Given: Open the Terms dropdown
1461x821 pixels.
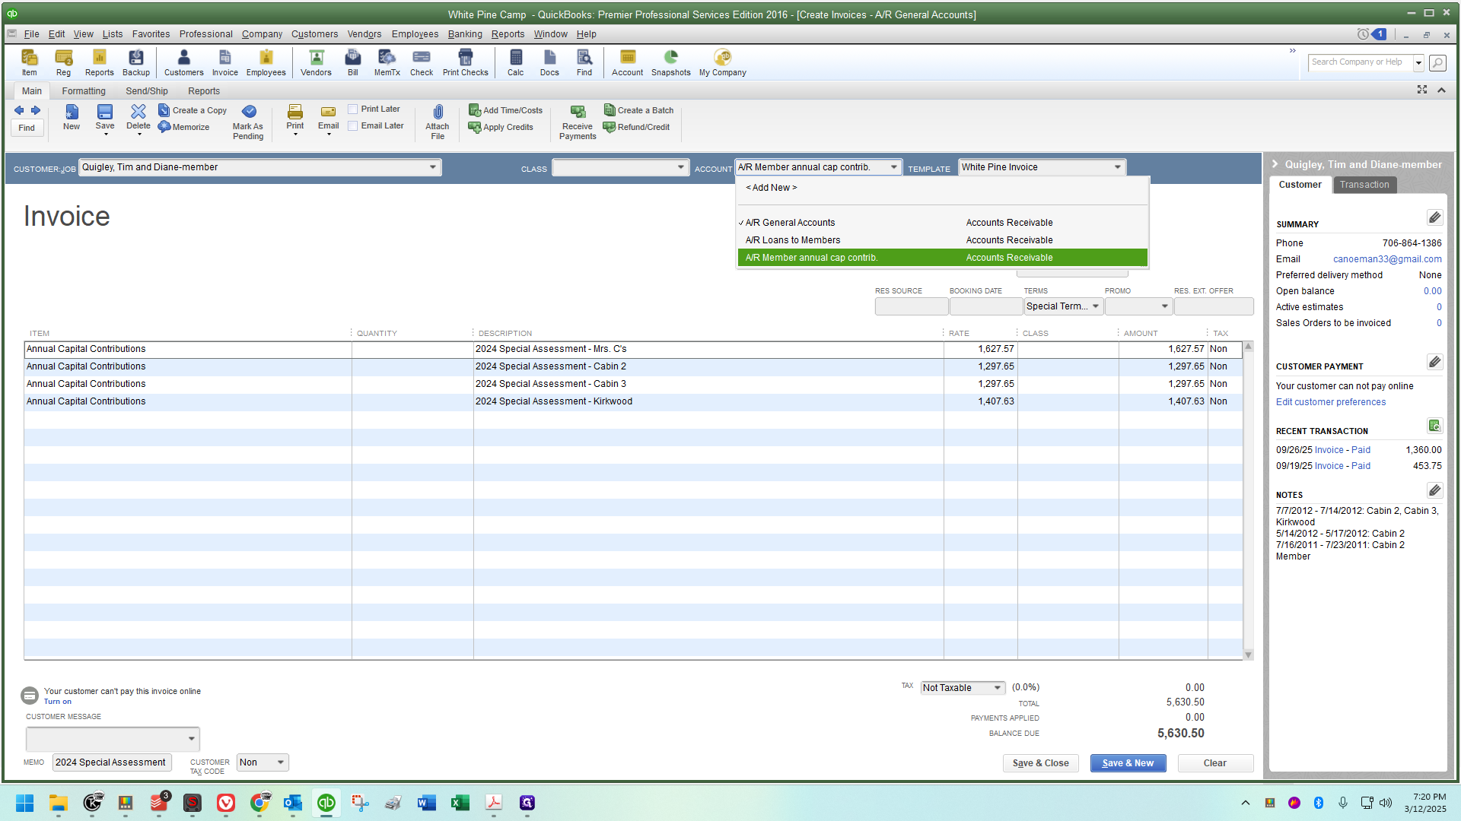Looking at the screenshot, I should (1096, 306).
